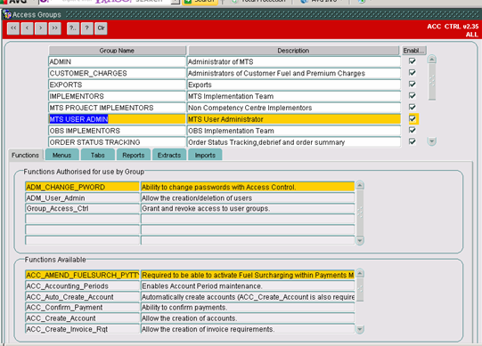
Task: Select the Functions tab
Action: 25,155
